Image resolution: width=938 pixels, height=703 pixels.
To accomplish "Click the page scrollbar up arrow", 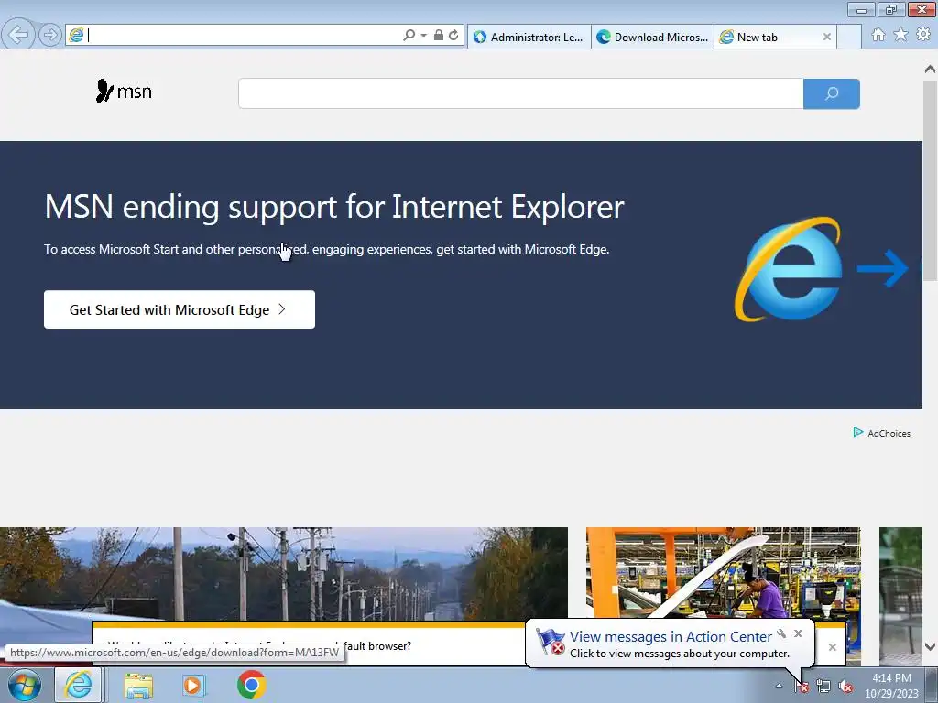I will click(930, 70).
